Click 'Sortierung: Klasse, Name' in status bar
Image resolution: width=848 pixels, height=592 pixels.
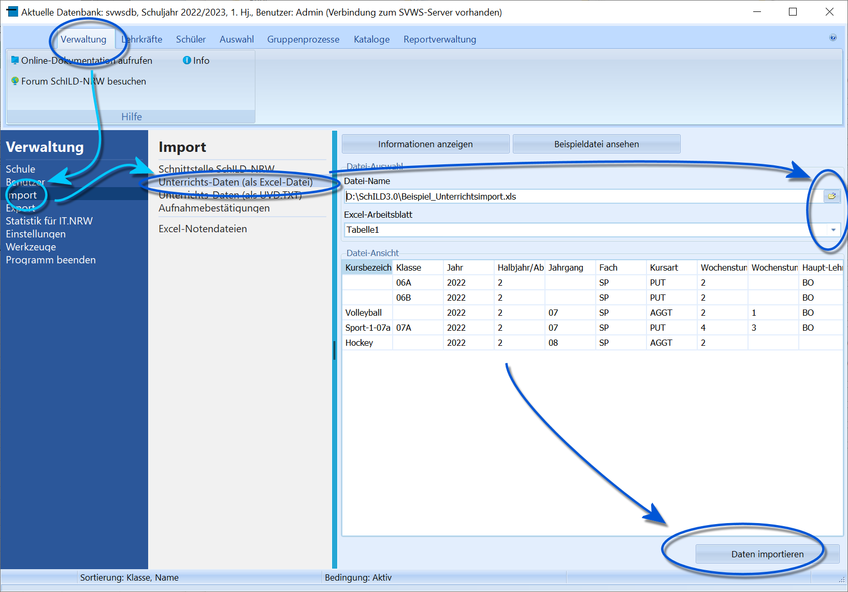click(x=130, y=577)
